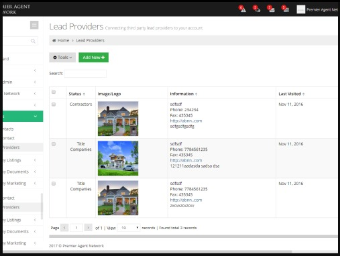Toggle the select-all checkbox in table header
The height and width of the screenshot is (256, 340).
(54, 92)
